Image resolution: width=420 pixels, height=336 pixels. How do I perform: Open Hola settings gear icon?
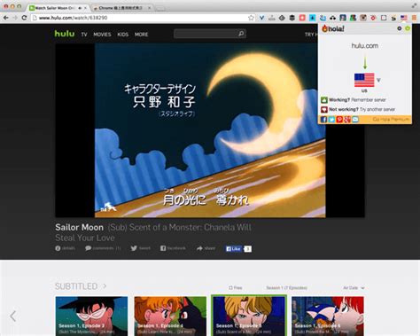pyautogui.click(x=400, y=28)
